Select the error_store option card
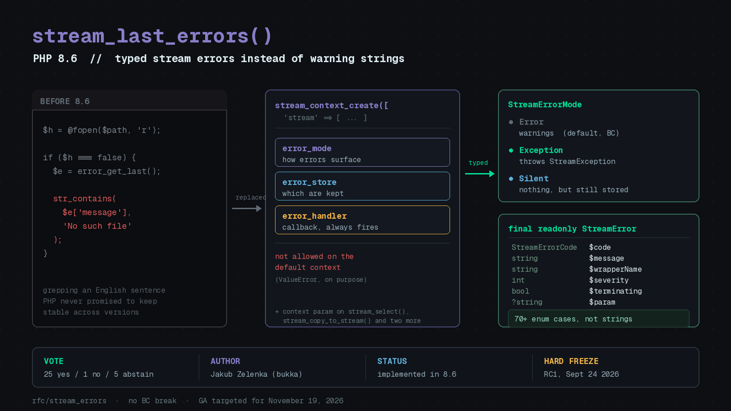731x411 pixels. pyautogui.click(x=362, y=186)
